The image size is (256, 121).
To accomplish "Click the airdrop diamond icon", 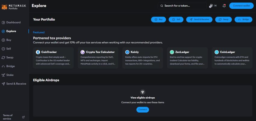I will tap(143, 92).
